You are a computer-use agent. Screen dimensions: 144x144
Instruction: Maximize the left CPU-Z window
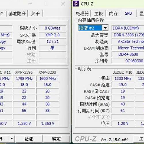tap(46, 4)
